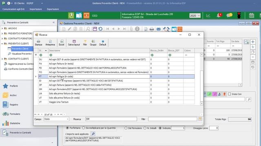261x146 pixels.
Task: Click scroll-down arrow of Ricerca grid
Action: [201, 103]
